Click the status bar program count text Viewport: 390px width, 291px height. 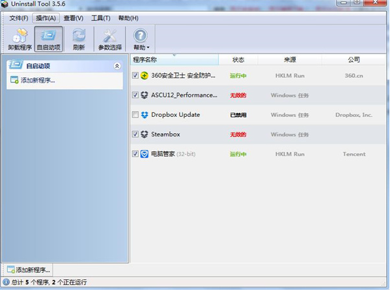(49, 282)
